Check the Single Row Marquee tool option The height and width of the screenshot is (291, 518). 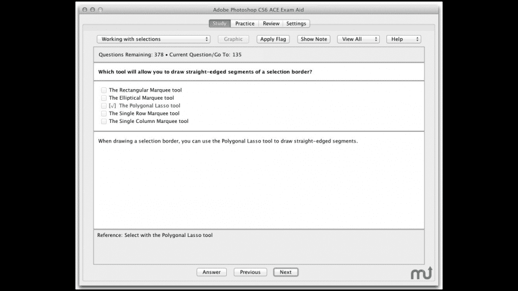point(104,113)
